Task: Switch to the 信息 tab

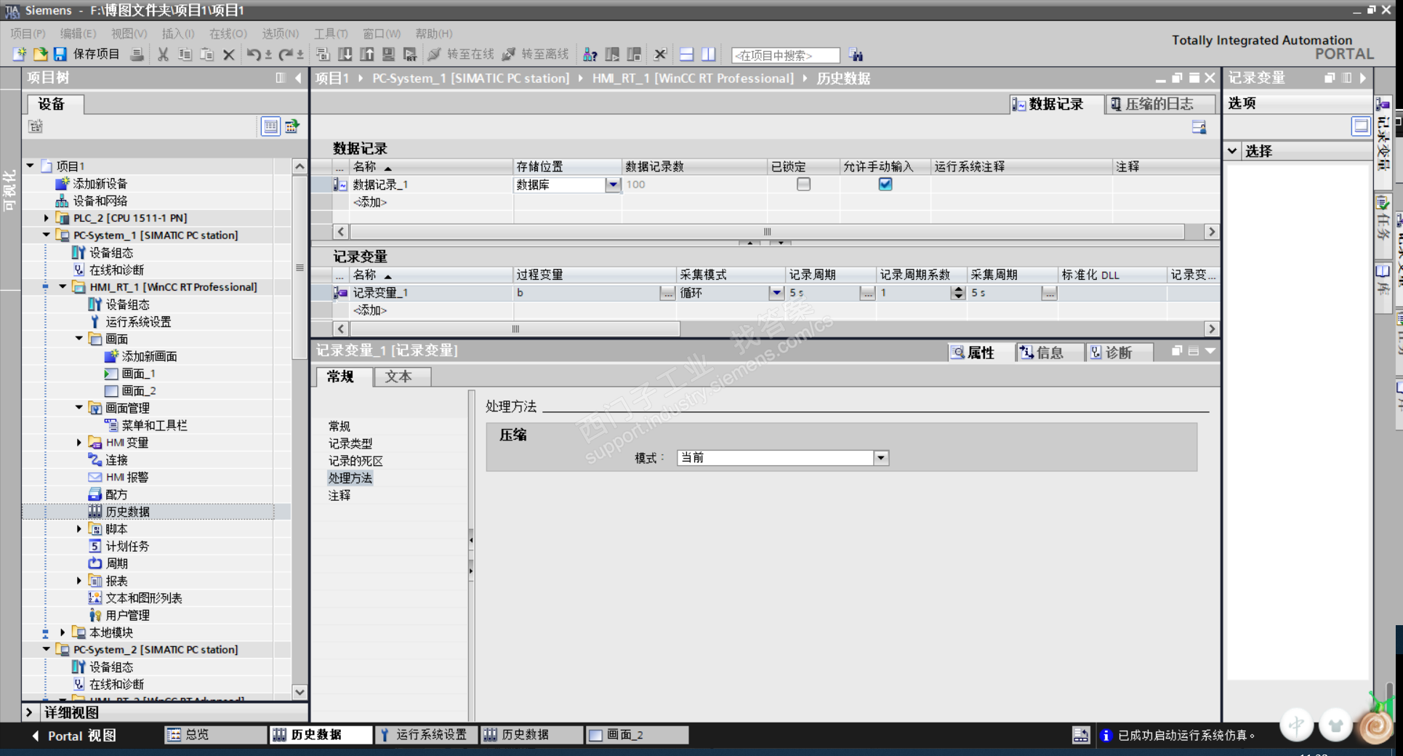Action: pos(1048,353)
